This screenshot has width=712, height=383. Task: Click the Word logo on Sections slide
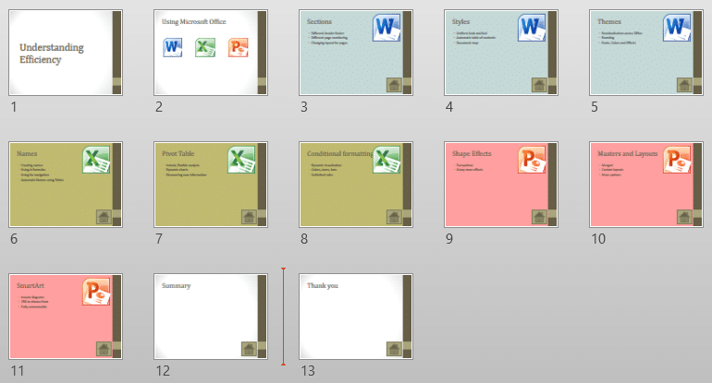click(x=387, y=28)
